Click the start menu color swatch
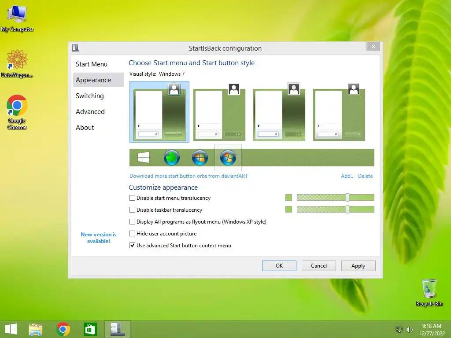 coord(288,198)
